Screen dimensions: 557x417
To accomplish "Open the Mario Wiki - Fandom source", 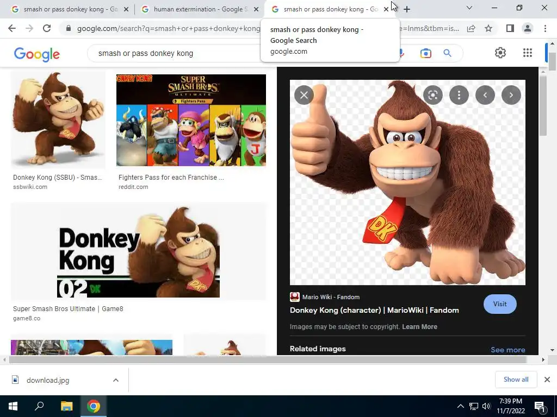I will click(325, 297).
